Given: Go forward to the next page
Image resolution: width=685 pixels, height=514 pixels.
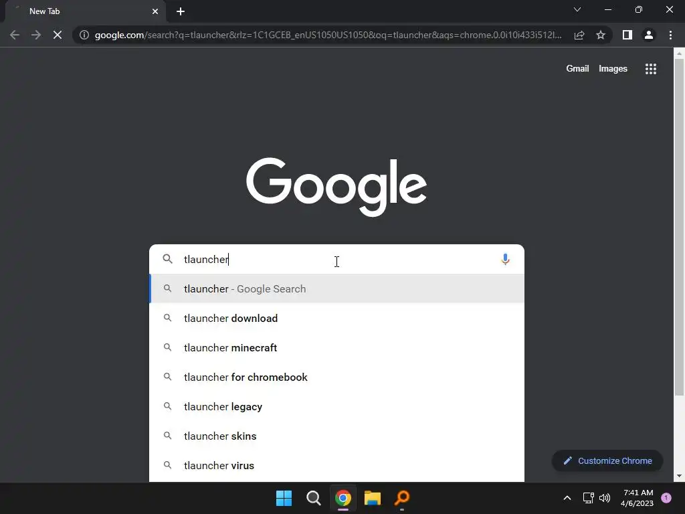Looking at the screenshot, I should (x=36, y=35).
